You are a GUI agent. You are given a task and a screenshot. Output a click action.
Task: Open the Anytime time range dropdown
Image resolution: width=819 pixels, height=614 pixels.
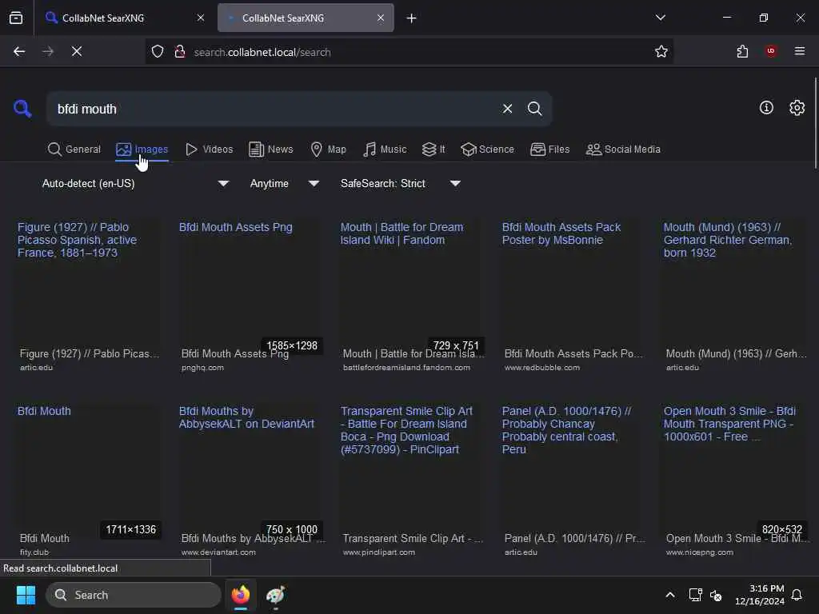click(285, 183)
